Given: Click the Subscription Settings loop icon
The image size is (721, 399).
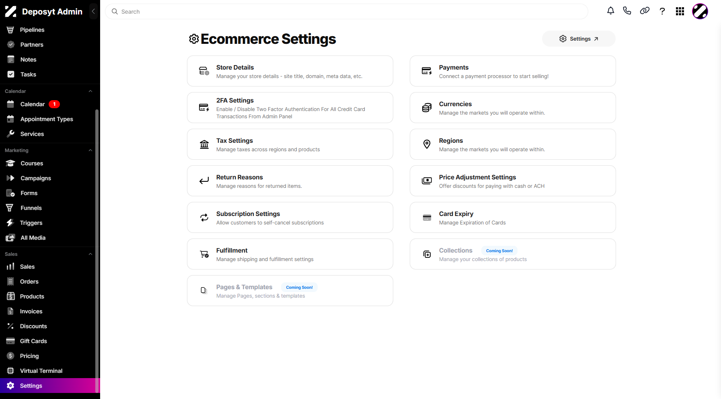Looking at the screenshot, I should (x=204, y=218).
